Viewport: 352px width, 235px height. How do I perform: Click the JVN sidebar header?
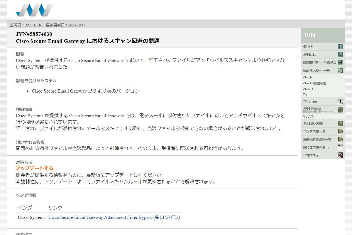point(323,35)
